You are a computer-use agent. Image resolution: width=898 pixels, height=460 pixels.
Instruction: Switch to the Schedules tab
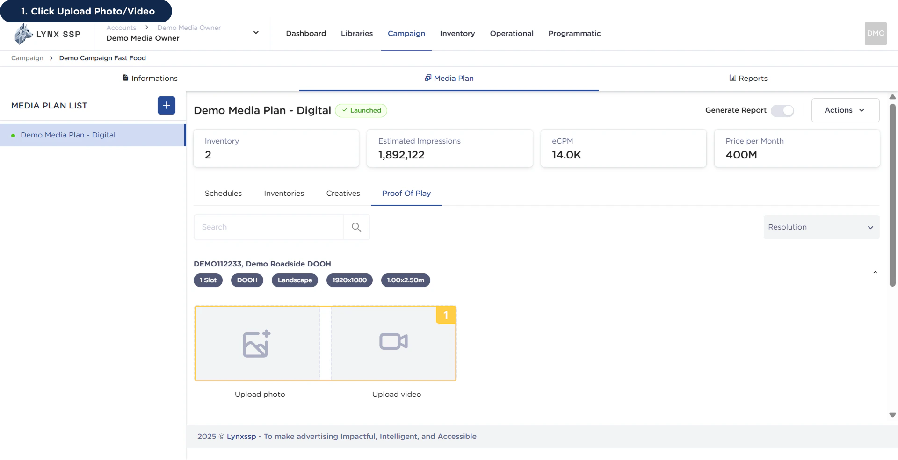(223, 193)
